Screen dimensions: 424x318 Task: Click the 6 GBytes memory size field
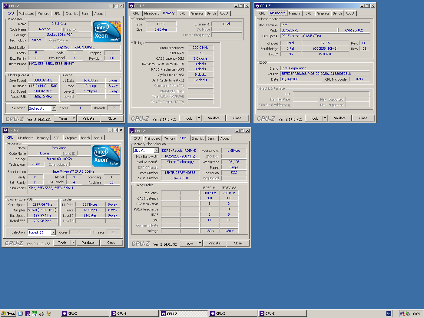161,29
